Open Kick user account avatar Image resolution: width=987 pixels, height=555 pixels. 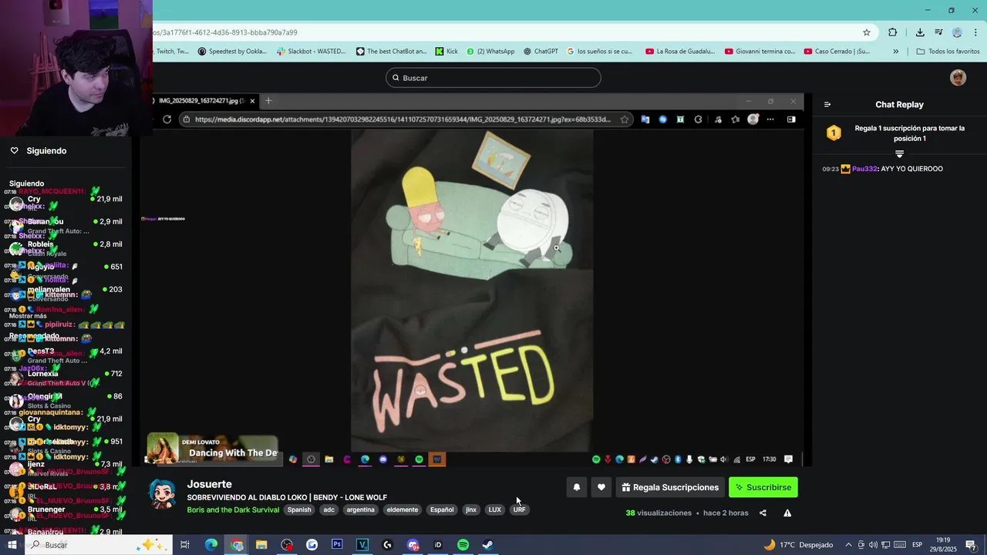point(958,78)
